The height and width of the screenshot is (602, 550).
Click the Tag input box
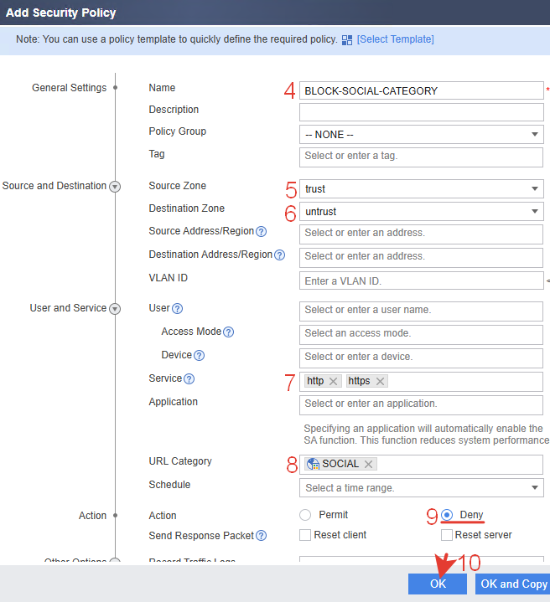point(421,157)
